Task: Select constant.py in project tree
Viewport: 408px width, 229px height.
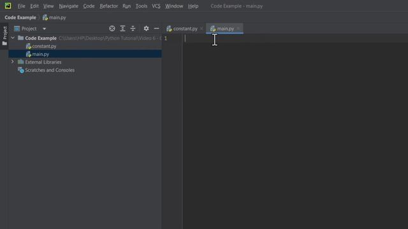Action: pyautogui.click(x=44, y=46)
